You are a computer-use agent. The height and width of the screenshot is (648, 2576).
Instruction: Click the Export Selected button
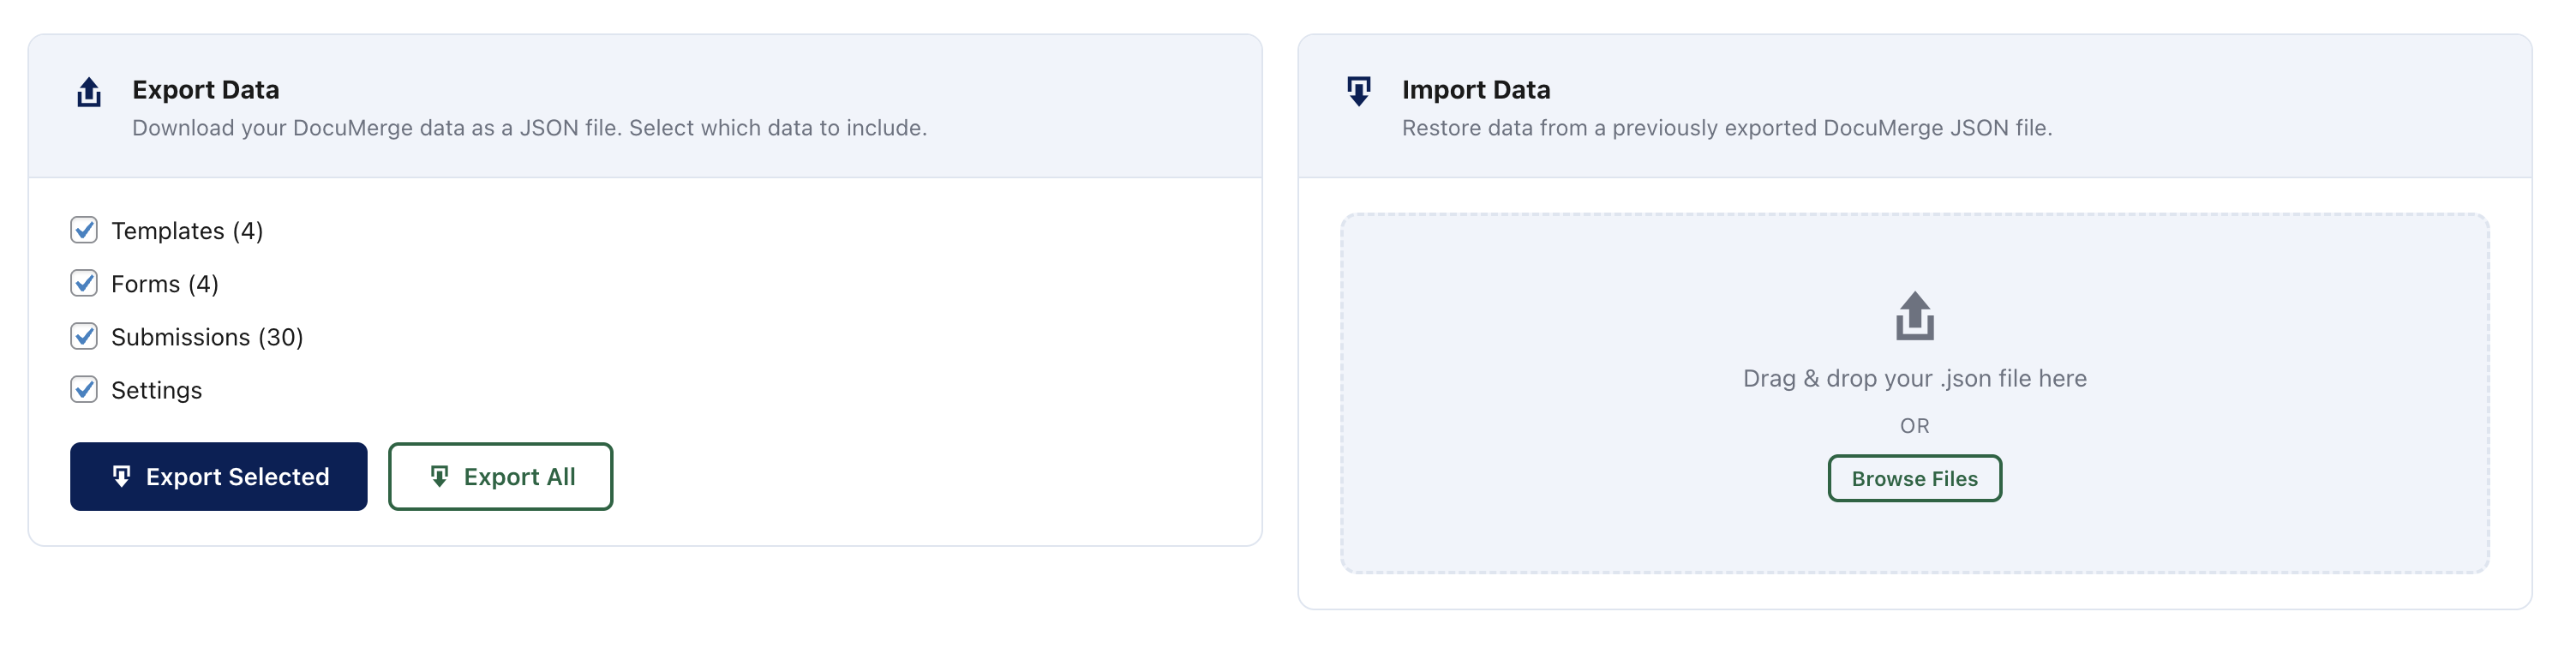[x=218, y=477]
